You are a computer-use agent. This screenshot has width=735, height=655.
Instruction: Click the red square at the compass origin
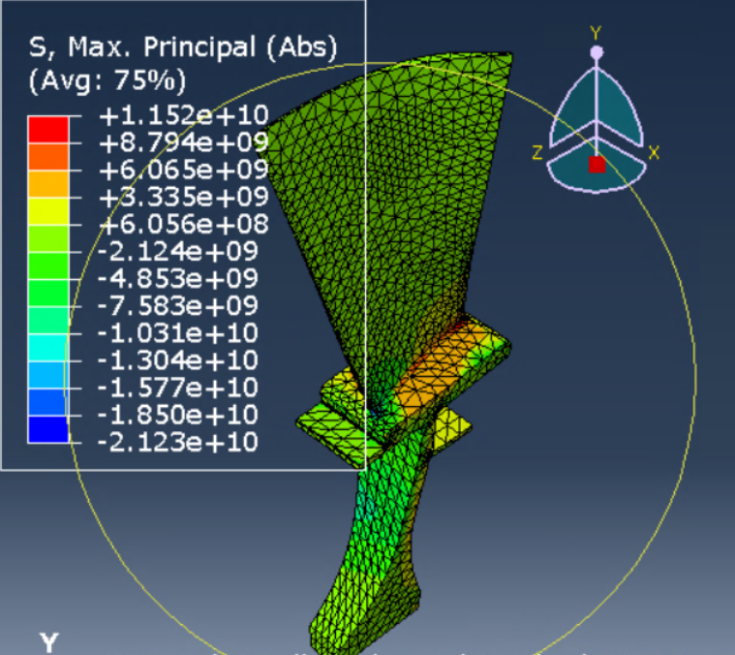[x=597, y=165]
